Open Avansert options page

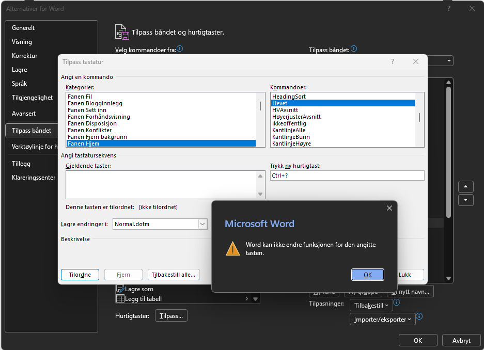24,114
